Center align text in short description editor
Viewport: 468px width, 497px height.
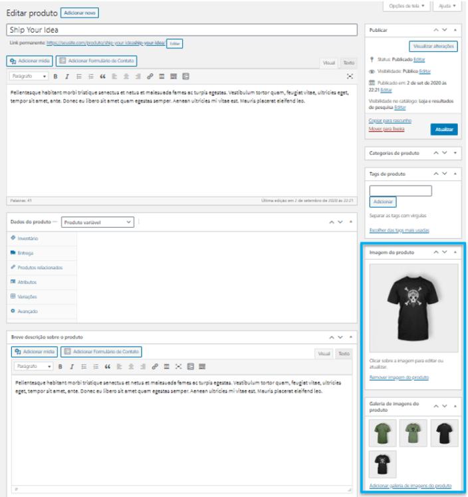tap(131, 367)
